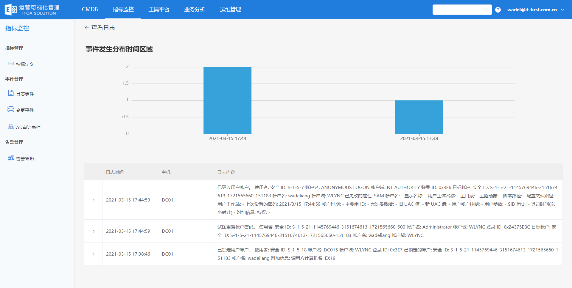Click the 2021-03-15 17:38 bar
572x288 pixels.
(419, 117)
